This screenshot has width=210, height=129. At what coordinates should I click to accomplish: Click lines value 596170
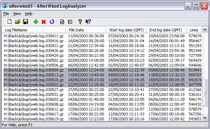click(x=195, y=99)
